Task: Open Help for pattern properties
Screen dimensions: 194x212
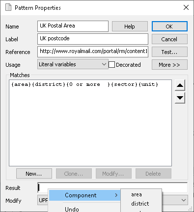Action: [130, 26]
